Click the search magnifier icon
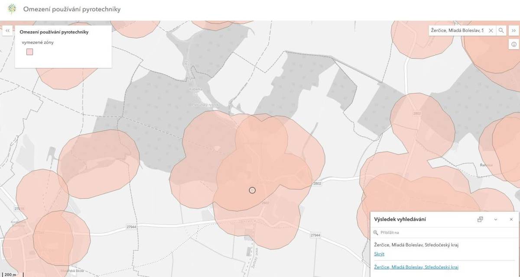 click(x=501, y=31)
